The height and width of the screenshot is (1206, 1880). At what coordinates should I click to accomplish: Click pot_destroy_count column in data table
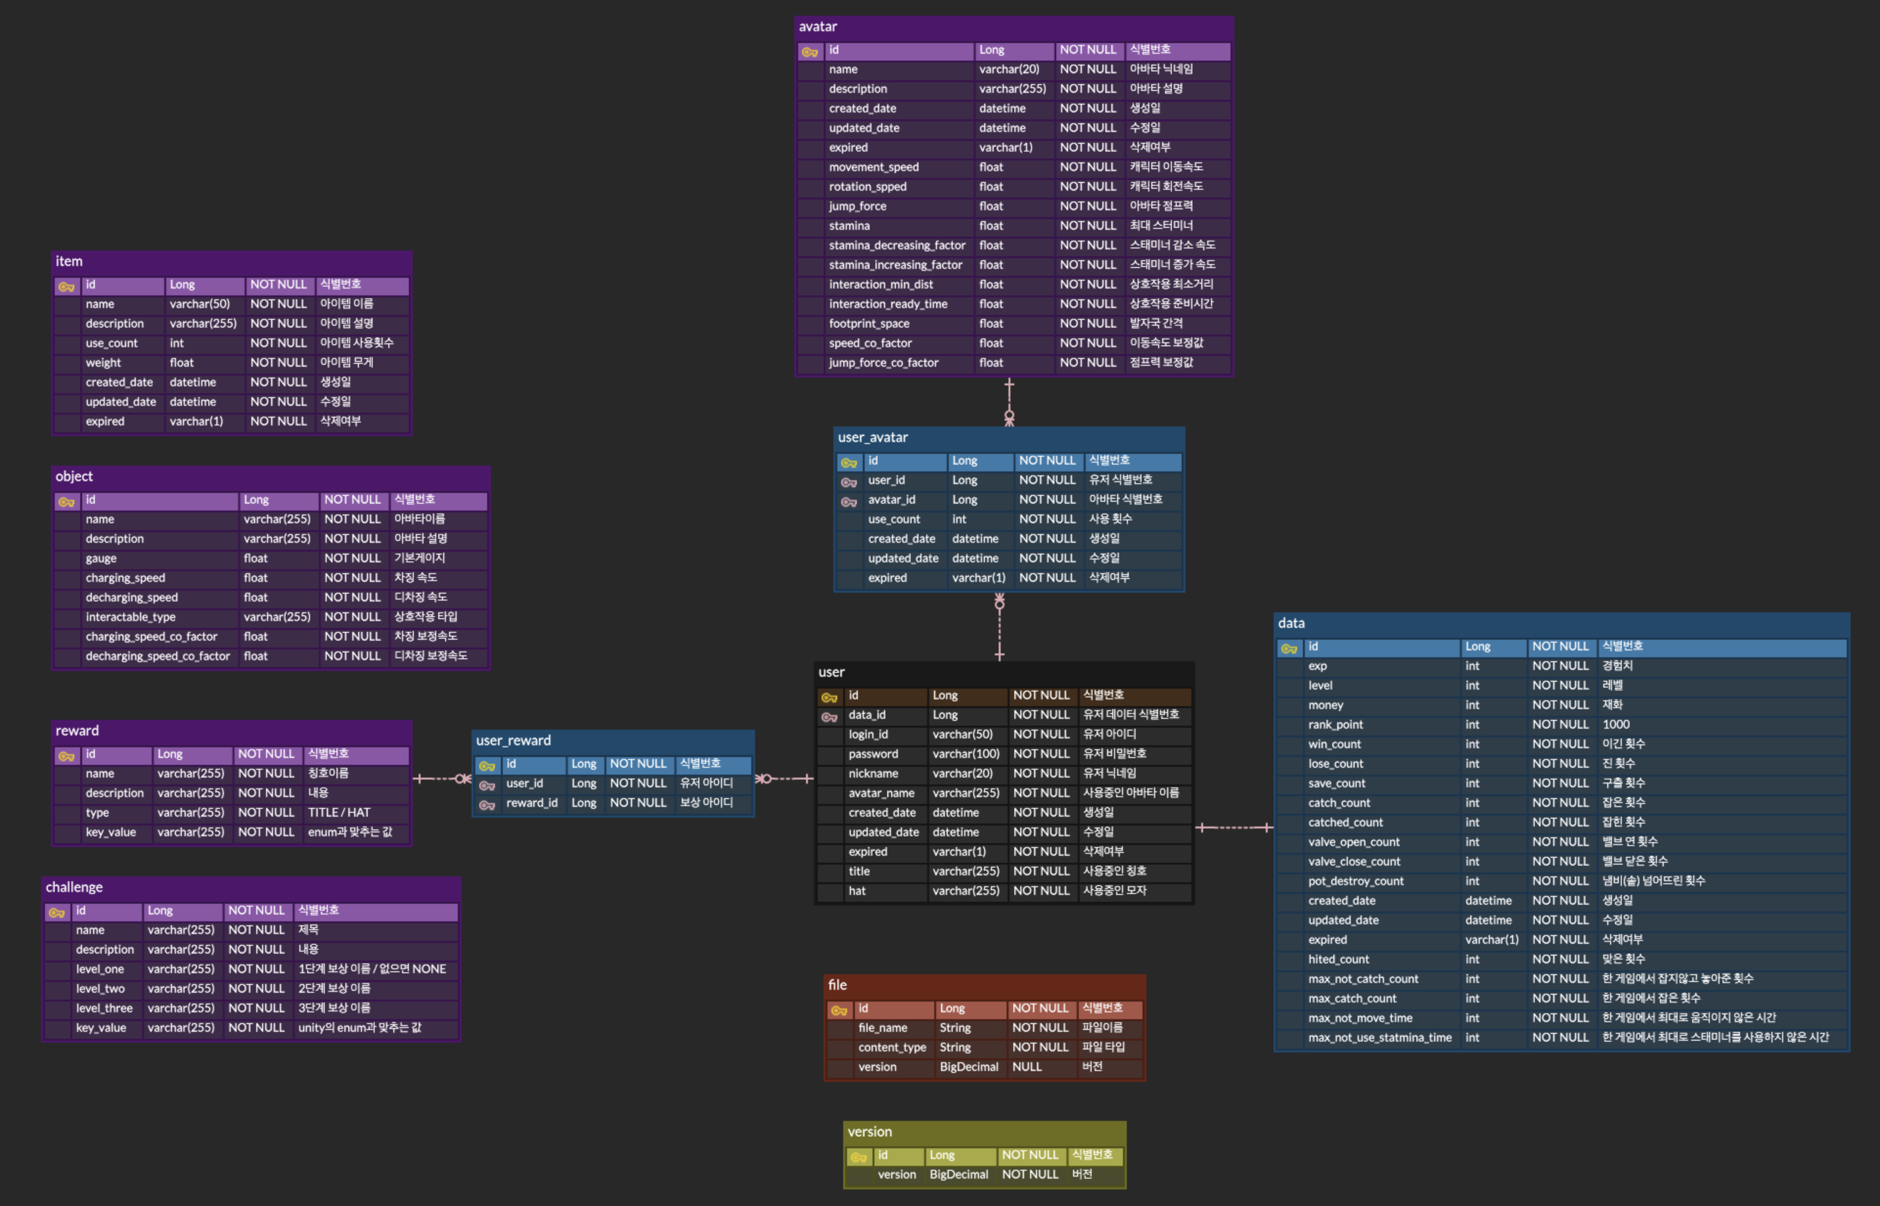coord(1355,881)
